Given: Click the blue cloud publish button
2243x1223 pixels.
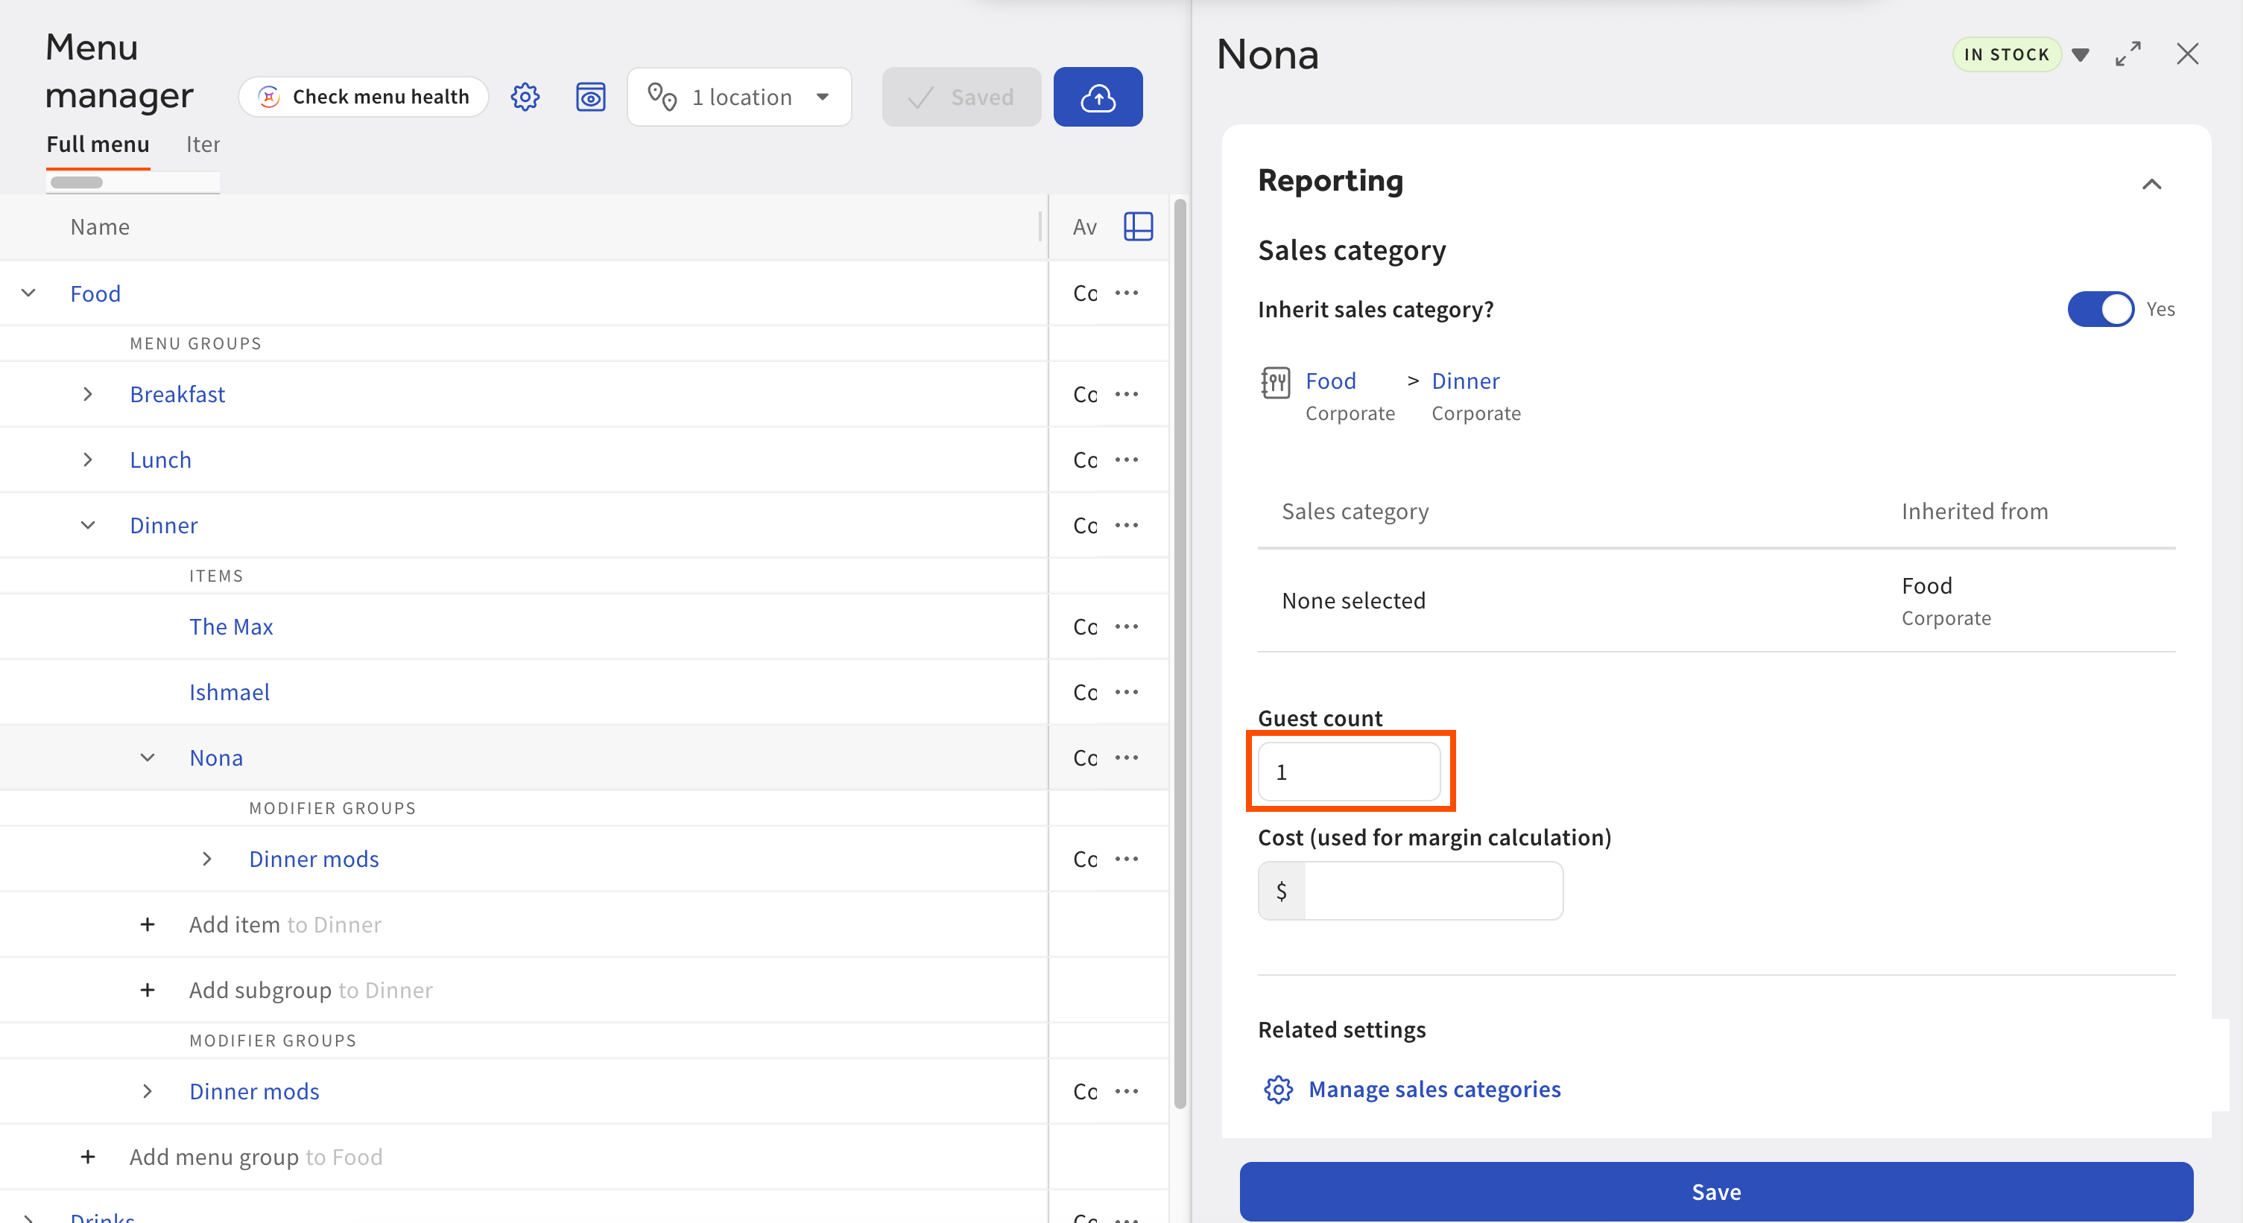Looking at the screenshot, I should [x=1097, y=97].
